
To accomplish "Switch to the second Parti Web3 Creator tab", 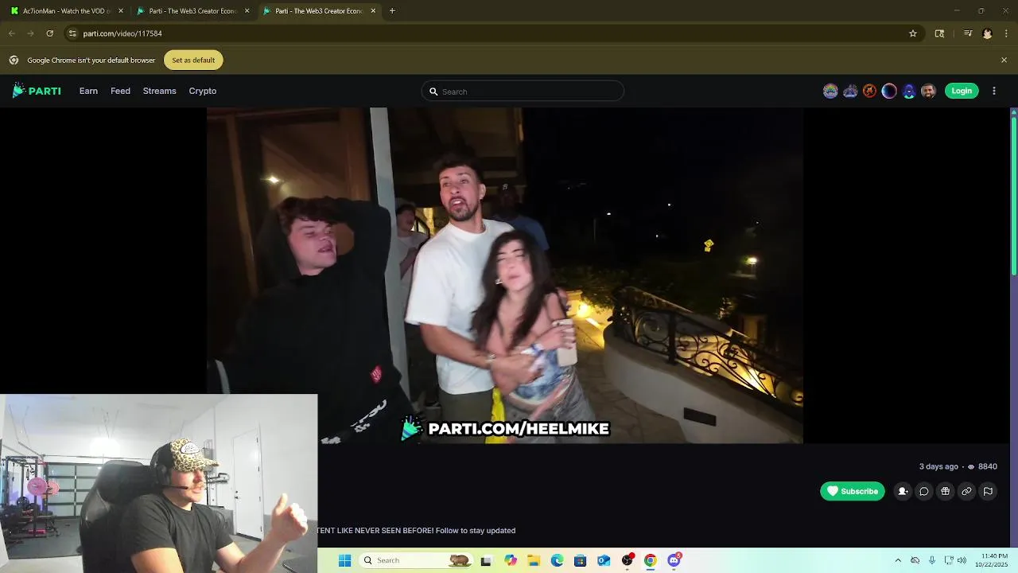I will [192, 11].
